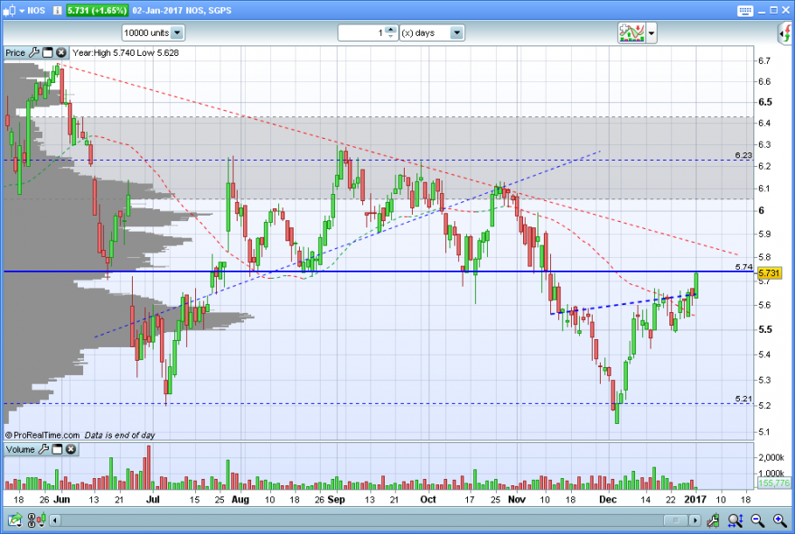
Task: Click the ProRealTime.com copyright link
Action: point(42,435)
